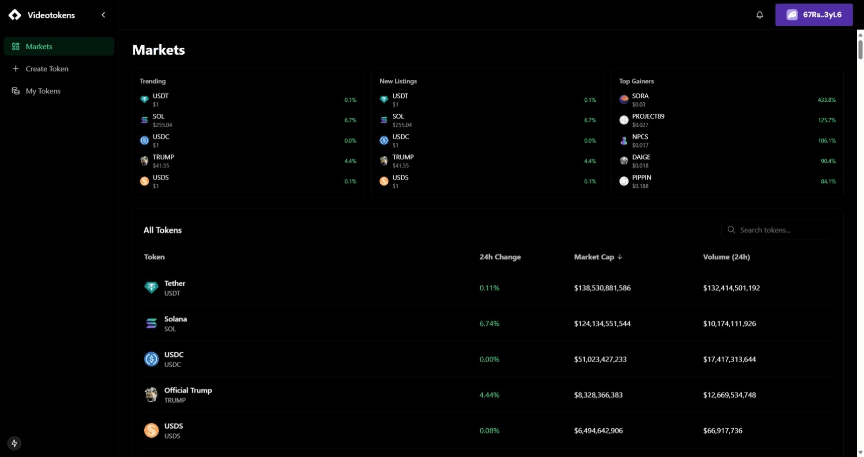The height and width of the screenshot is (457, 864).
Task: Click USDS icon in New Listings
Action: pyautogui.click(x=384, y=181)
